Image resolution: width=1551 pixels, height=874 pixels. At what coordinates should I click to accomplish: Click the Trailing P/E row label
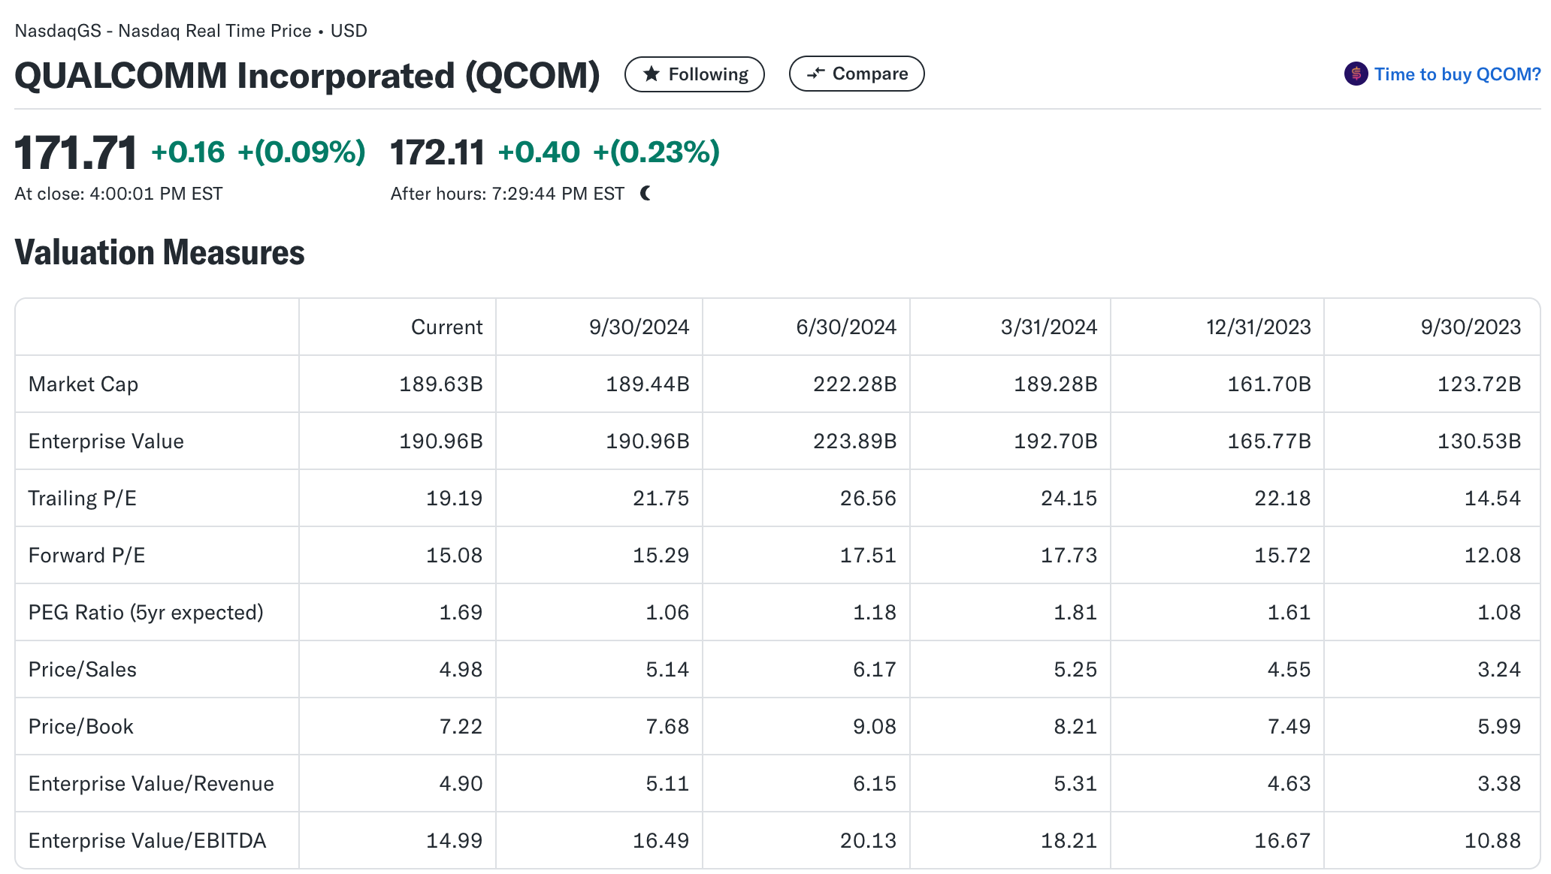point(83,499)
